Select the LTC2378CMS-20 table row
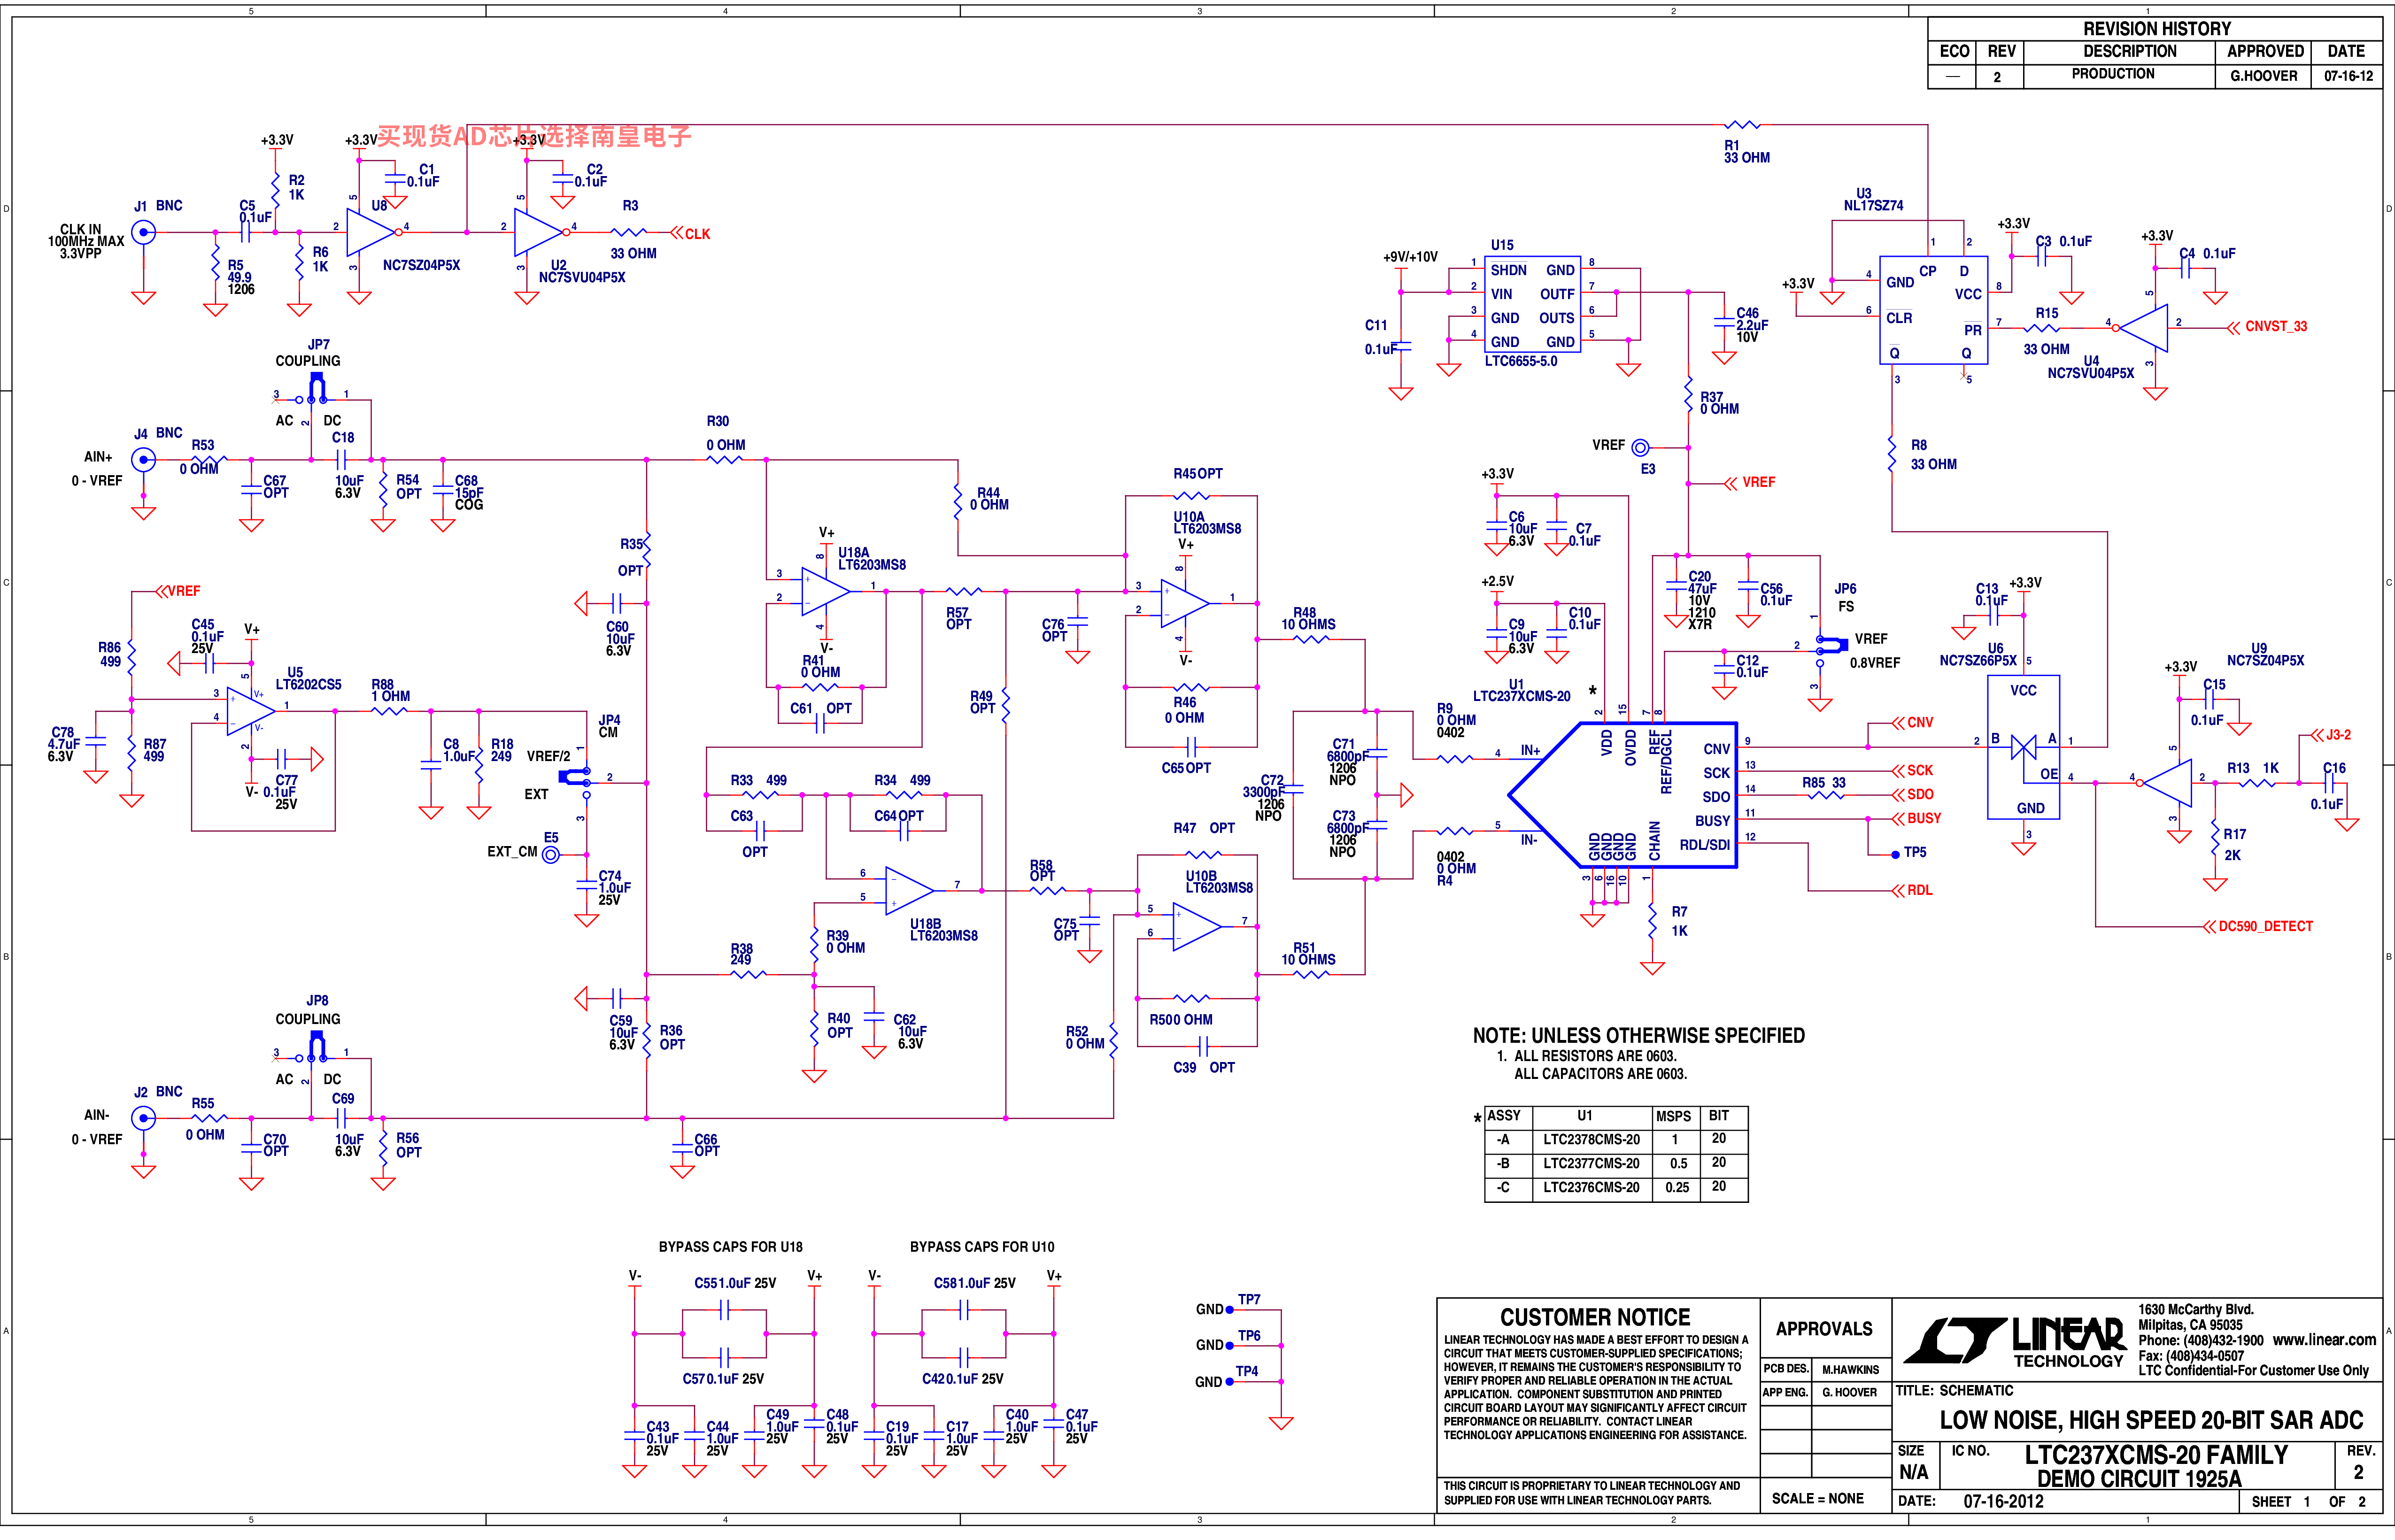Screen dimensions: 2395x1540 click(x=1616, y=1140)
